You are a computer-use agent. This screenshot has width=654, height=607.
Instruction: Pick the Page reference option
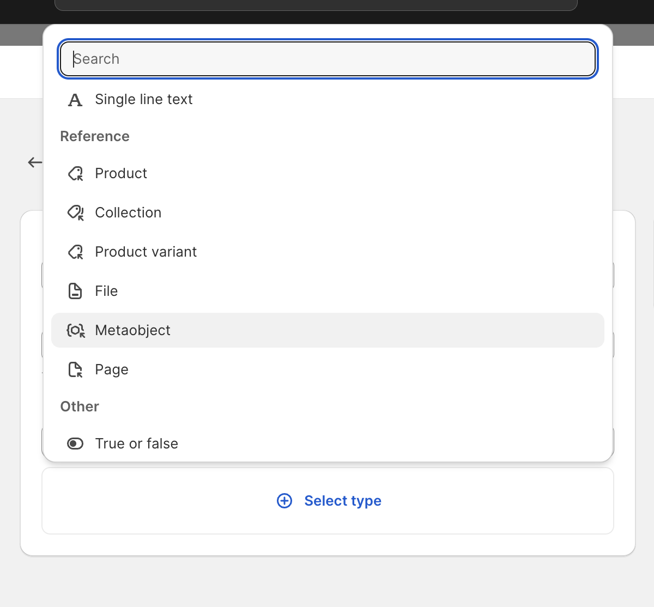click(328, 370)
